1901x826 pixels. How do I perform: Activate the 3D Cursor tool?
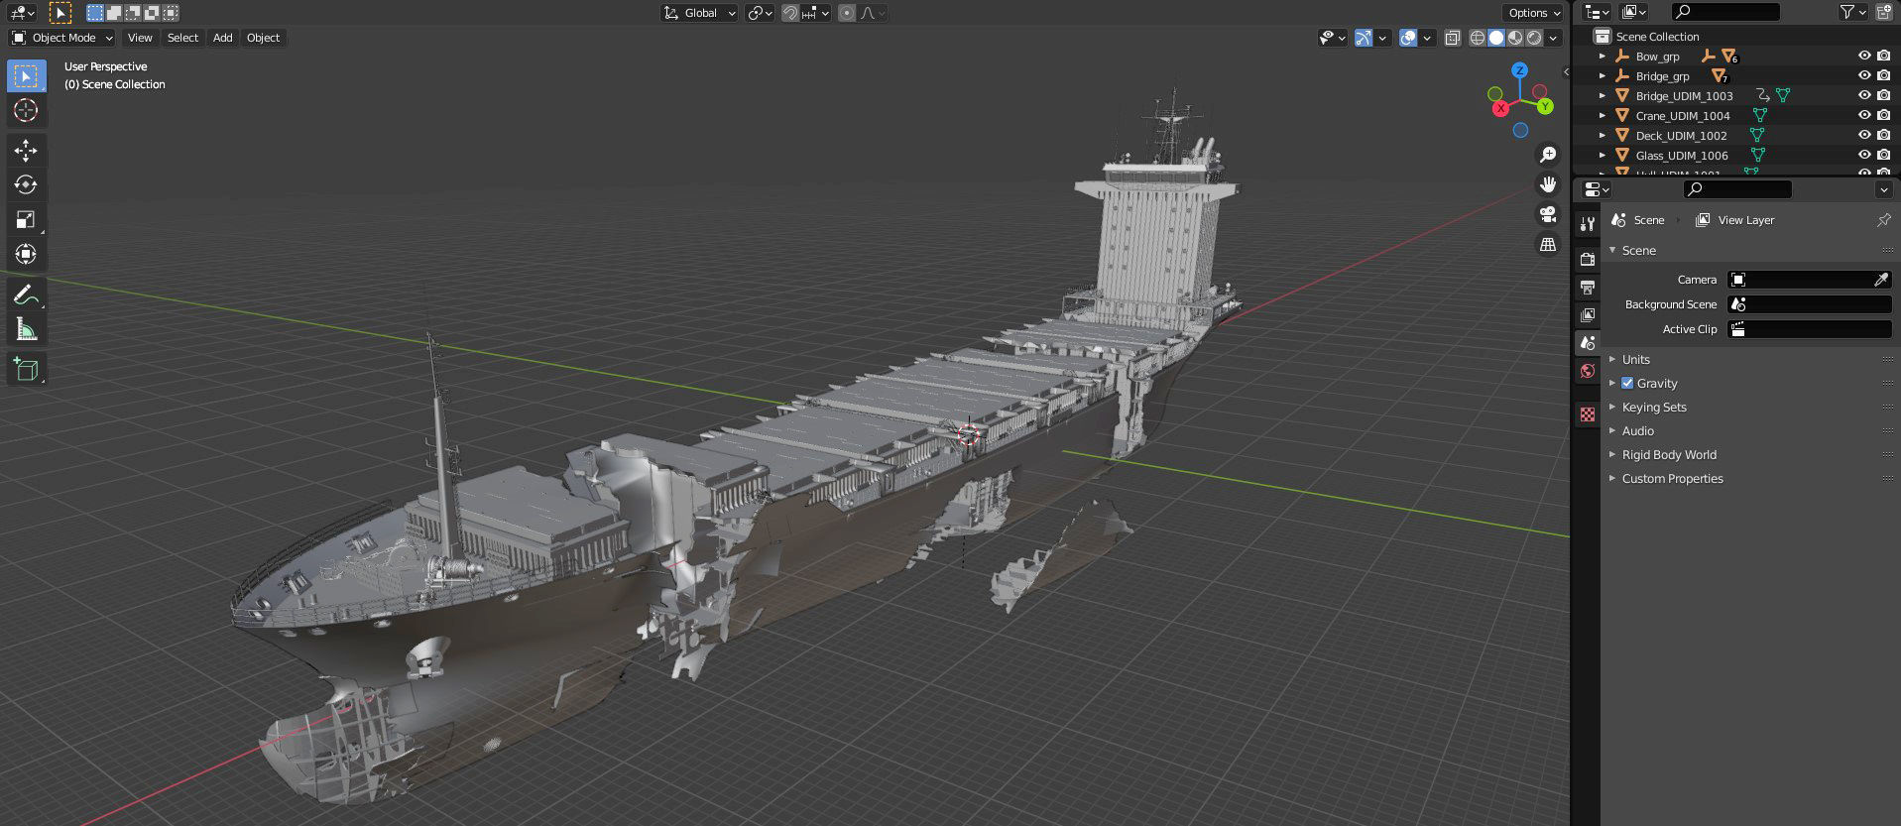(x=26, y=110)
